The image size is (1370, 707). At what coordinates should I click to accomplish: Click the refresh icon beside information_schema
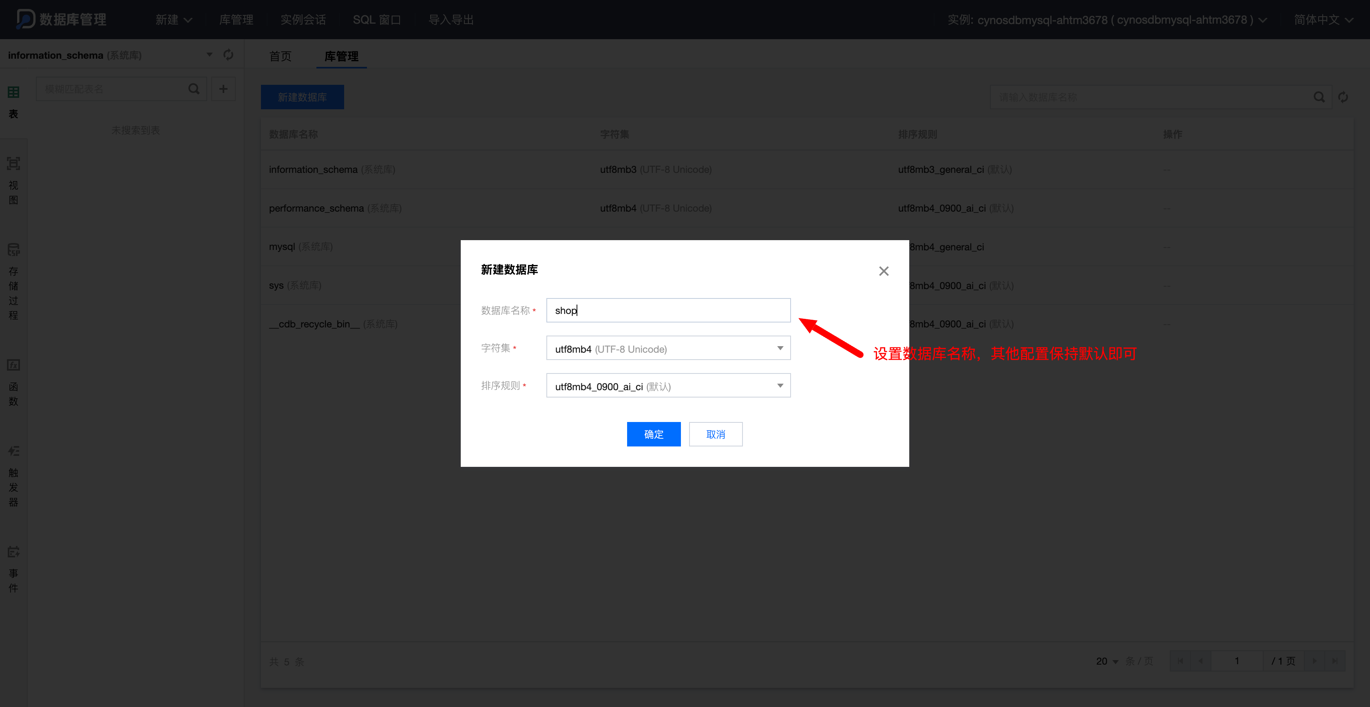(x=228, y=55)
